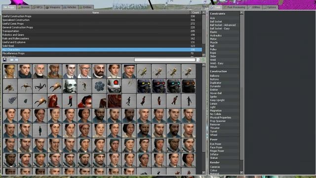Click the page icon right of search box
This screenshot has width=316, height=178.
tap(198, 60)
